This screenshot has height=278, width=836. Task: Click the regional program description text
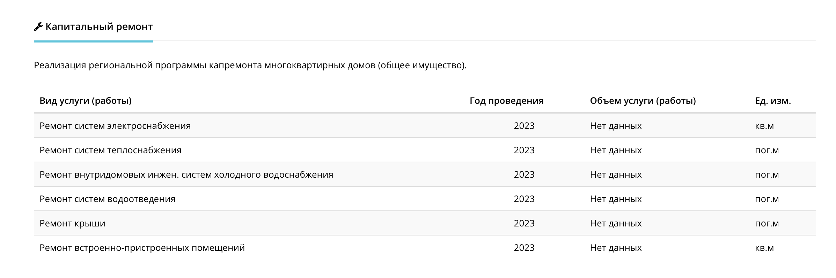[250, 65]
